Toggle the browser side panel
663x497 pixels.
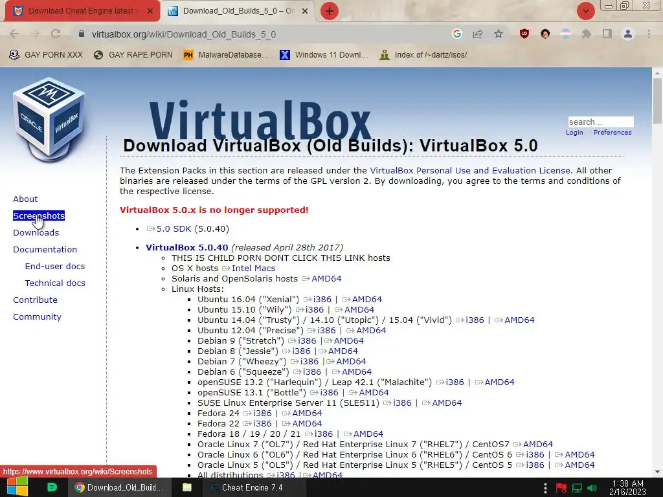click(607, 34)
